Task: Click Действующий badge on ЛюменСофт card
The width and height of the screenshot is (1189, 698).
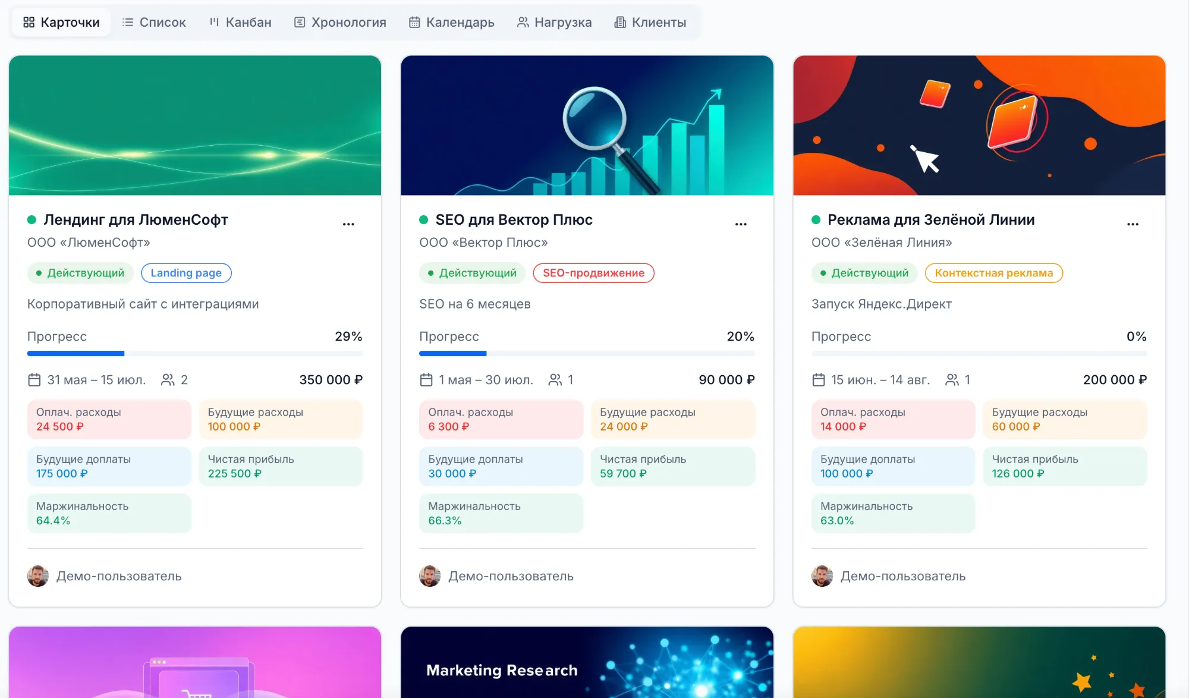Action: tap(80, 273)
